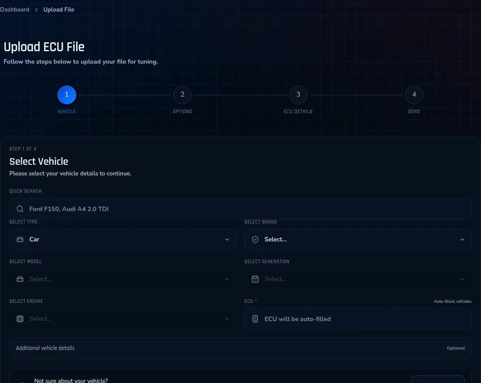Click the "Auto-filled, editable" hint text
Screen dimensions: 481x383
pyautogui.click(x=452, y=302)
